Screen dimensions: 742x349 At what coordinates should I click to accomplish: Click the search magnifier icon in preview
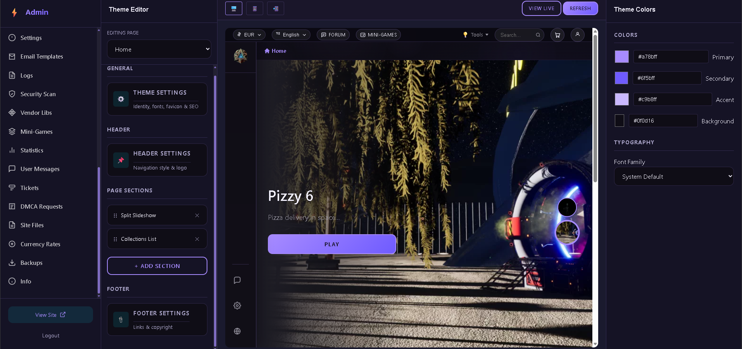click(x=538, y=35)
